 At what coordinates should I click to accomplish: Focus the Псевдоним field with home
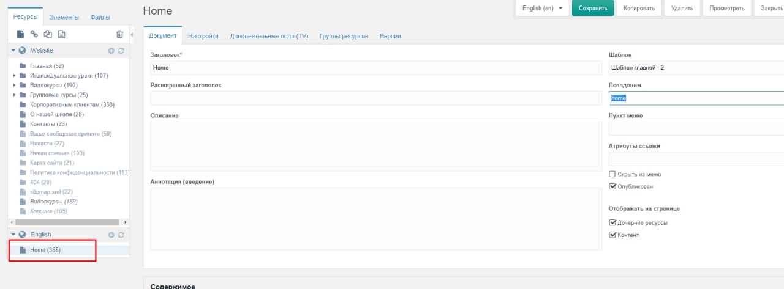(696, 98)
